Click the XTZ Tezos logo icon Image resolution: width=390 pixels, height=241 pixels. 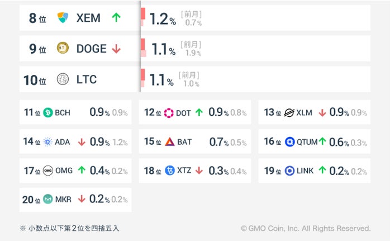click(170, 171)
